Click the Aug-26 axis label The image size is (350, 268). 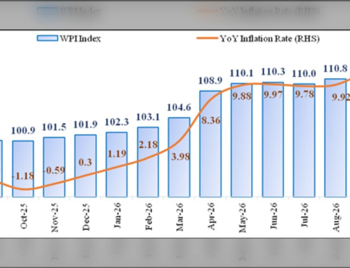click(x=336, y=218)
